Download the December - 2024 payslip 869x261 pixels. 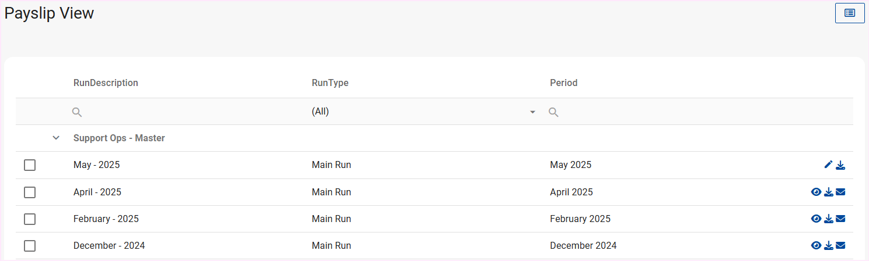coord(828,246)
